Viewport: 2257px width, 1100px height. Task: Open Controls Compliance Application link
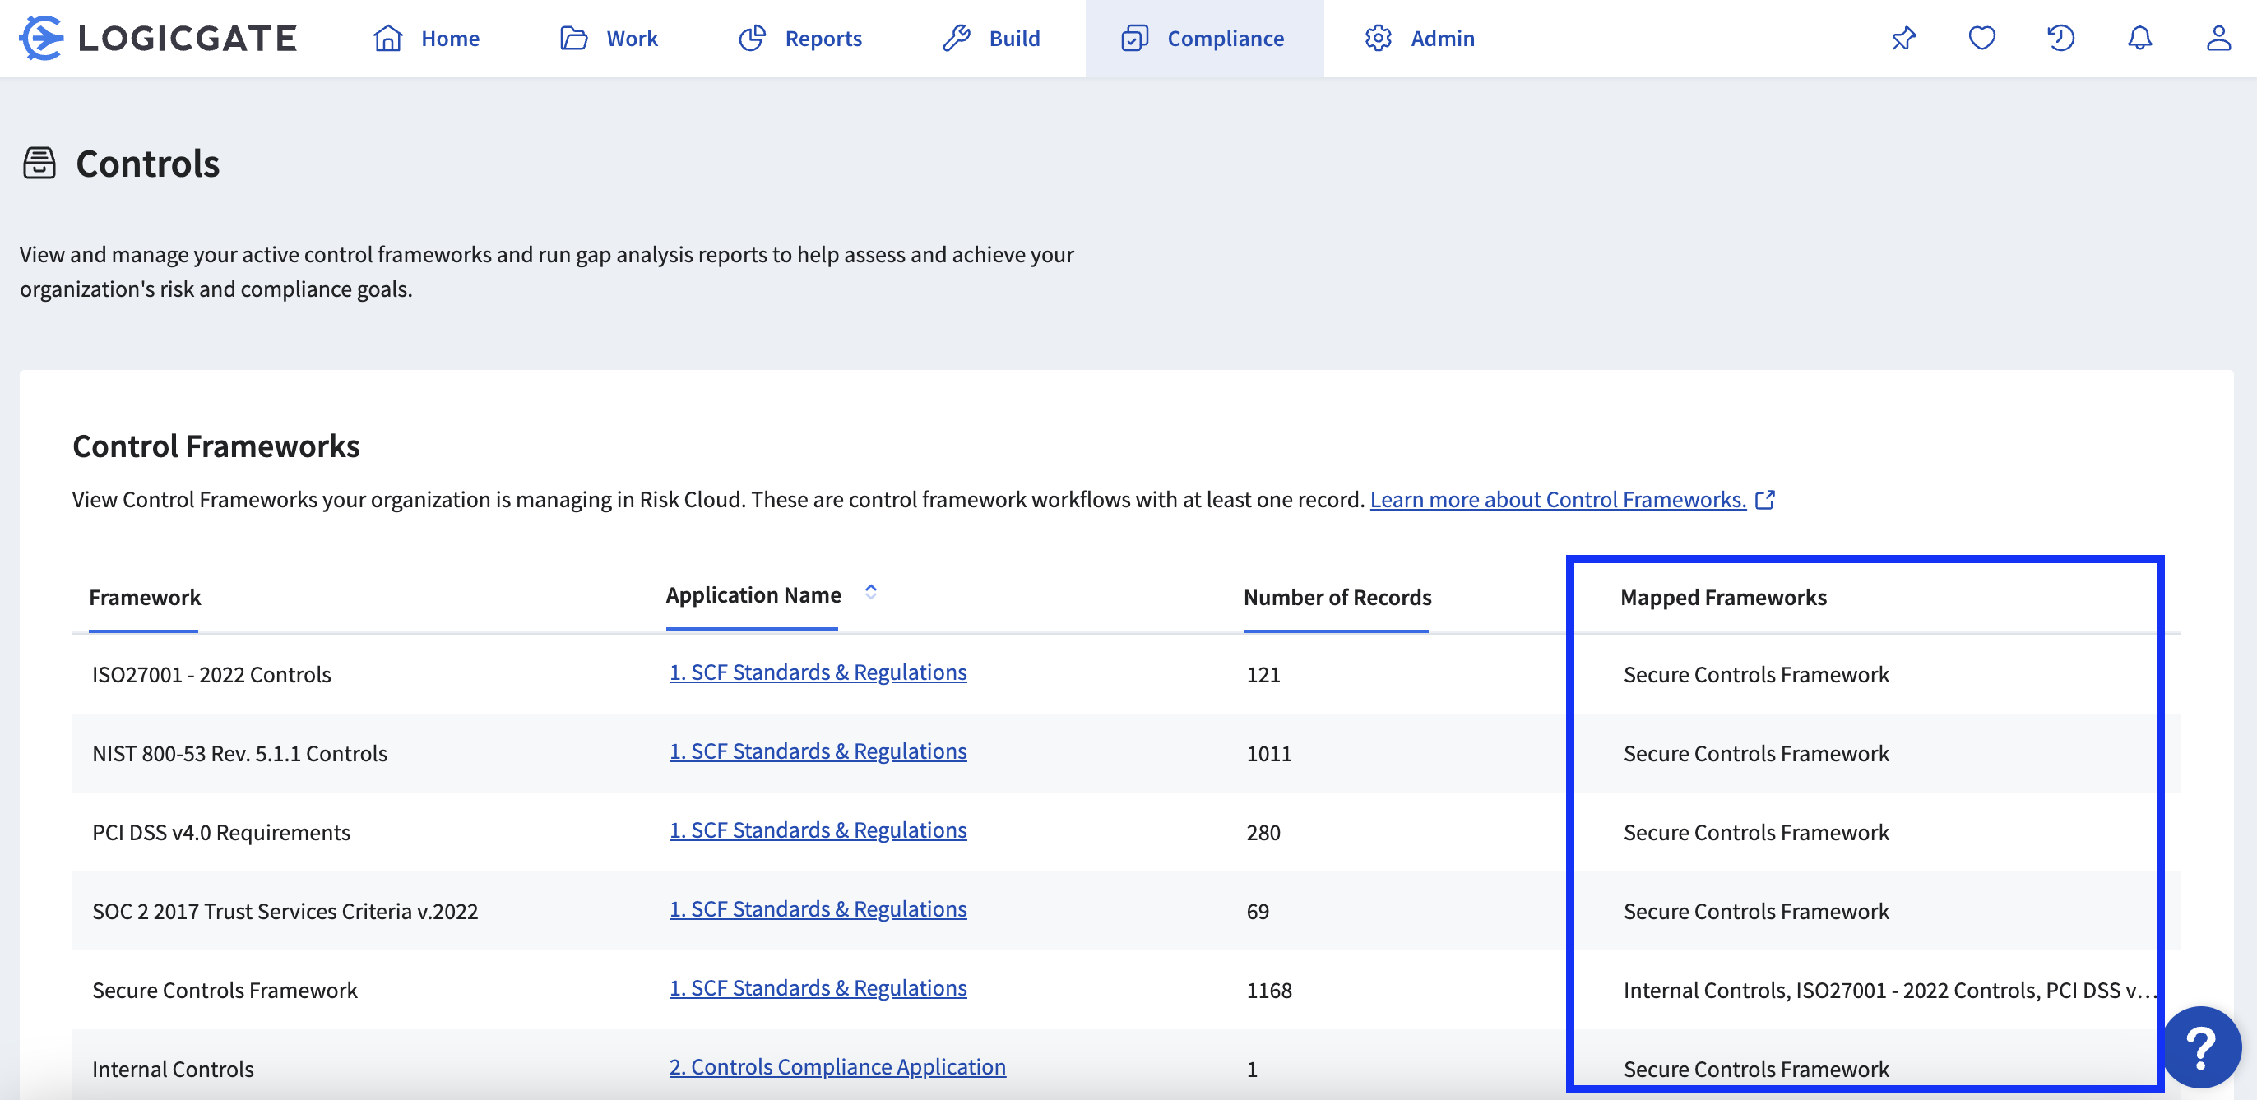837,1067
